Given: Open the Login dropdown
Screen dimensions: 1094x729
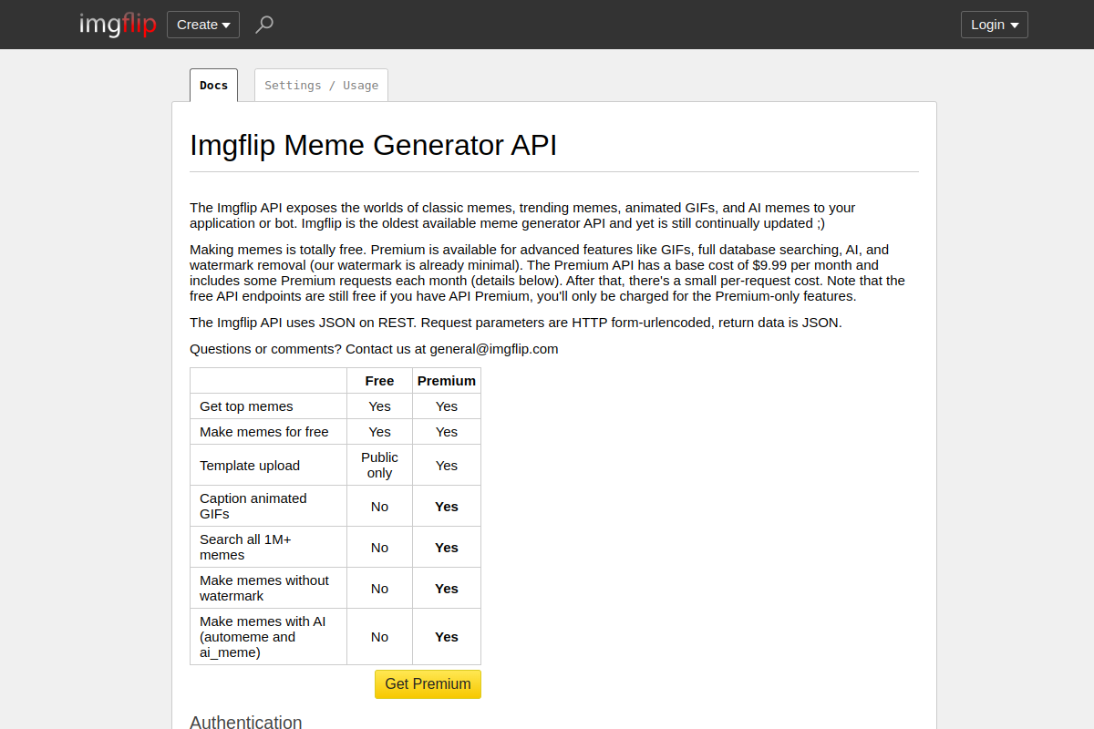Looking at the screenshot, I should 995,25.
